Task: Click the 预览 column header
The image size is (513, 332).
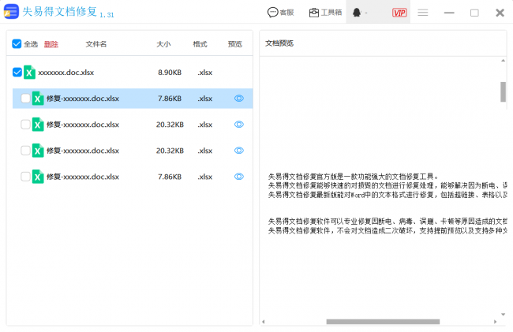Action: tap(235, 44)
